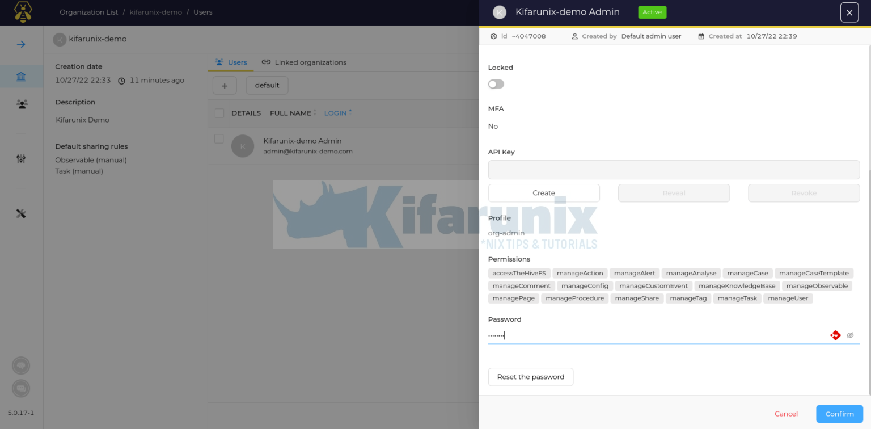Click the TheHive bee logo
The width and height of the screenshot is (871, 429).
[23, 12]
